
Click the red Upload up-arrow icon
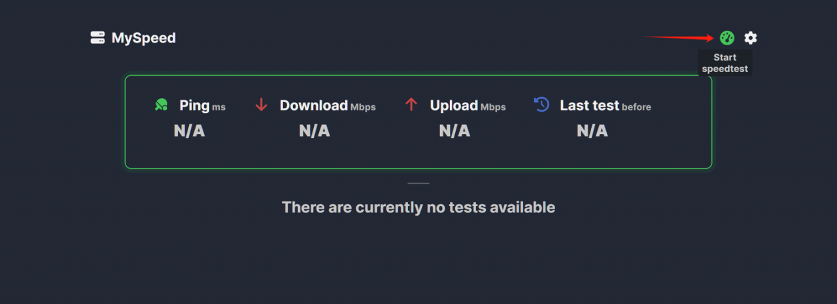411,105
